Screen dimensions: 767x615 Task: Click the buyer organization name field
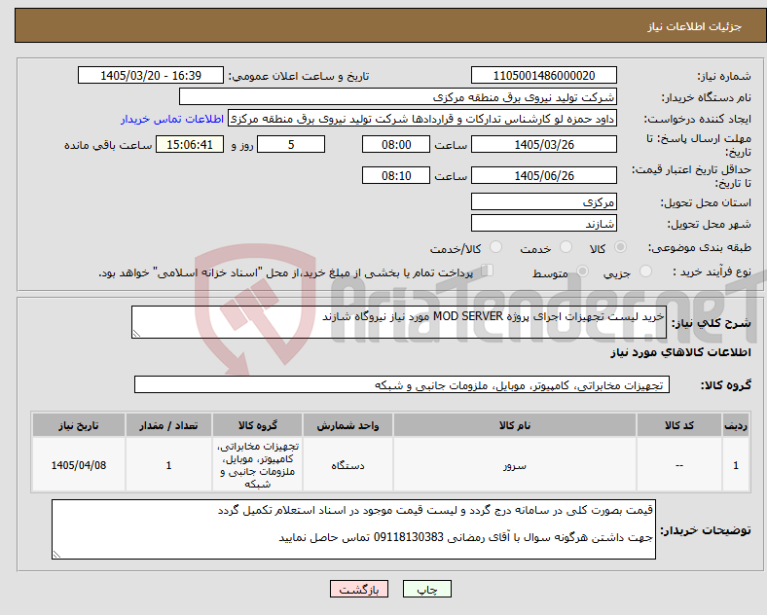[398, 96]
